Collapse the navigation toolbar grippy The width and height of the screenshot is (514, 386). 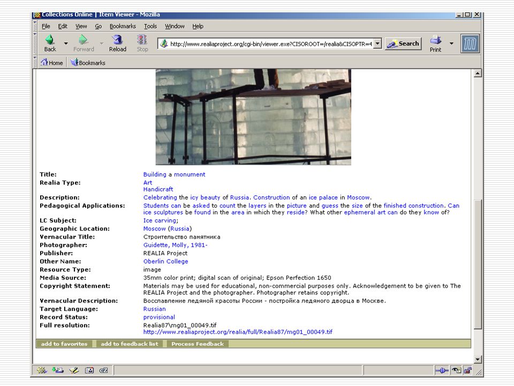[x=35, y=43]
